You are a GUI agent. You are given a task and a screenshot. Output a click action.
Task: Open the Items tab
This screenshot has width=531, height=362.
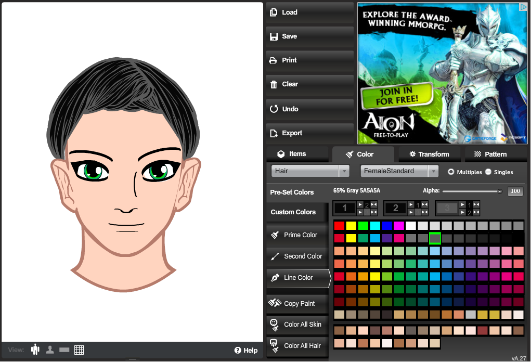(298, 154)
